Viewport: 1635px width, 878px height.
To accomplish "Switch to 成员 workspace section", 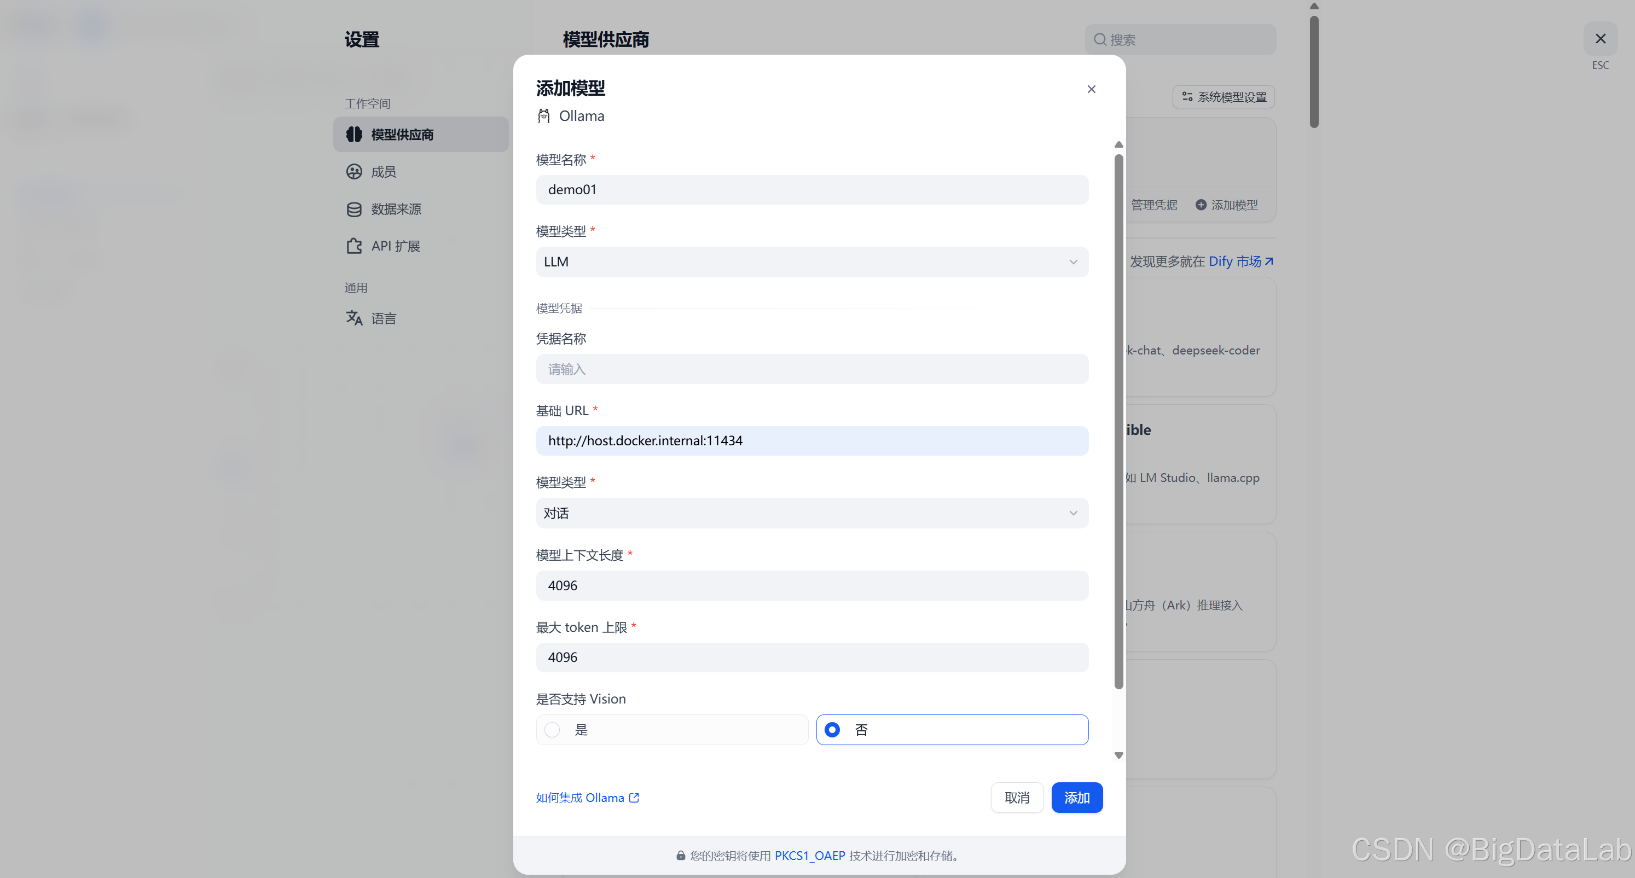I will tap(382, 171).
